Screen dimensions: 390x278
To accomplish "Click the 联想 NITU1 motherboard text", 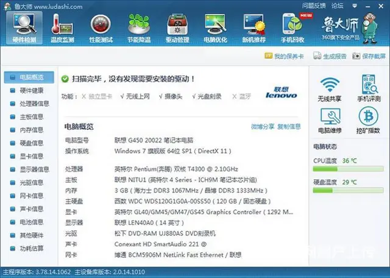I will coord(185,180).
